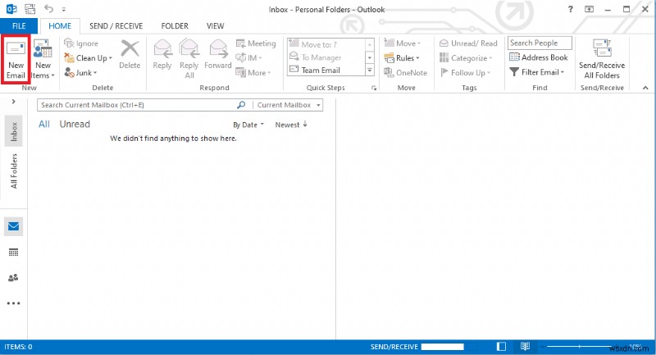Switch to Reading view in status bar
This screenshot has height=355, width=656.
525,347
